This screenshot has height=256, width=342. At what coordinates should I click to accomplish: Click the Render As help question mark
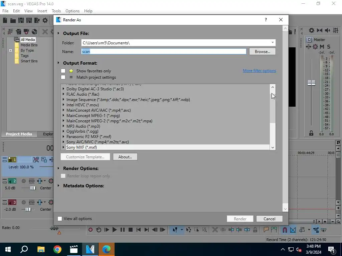point(266,20)
